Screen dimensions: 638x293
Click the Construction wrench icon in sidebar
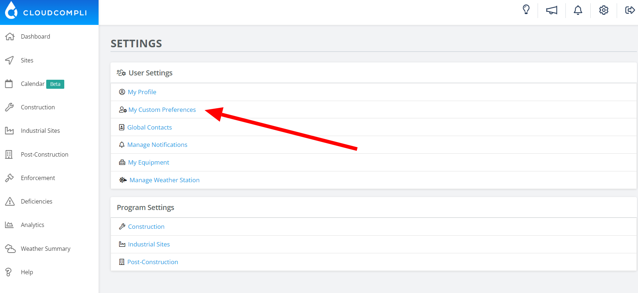point(9,107)
